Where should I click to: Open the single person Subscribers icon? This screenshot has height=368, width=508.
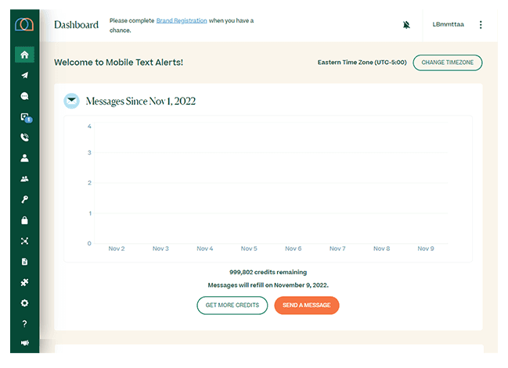24,158
